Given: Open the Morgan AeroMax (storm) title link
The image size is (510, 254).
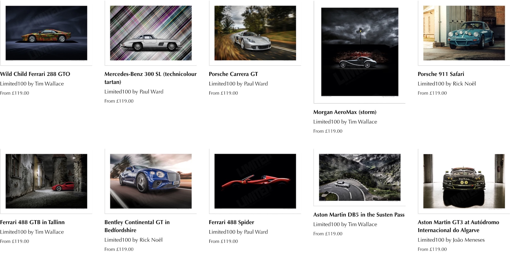Looking at the screenshot, I should [345, 112].
